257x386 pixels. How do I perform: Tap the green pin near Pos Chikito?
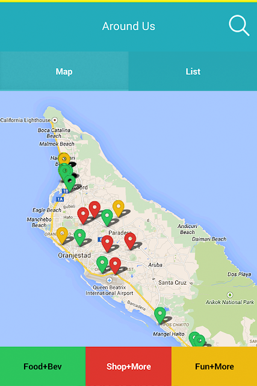(x=160, y=315)
